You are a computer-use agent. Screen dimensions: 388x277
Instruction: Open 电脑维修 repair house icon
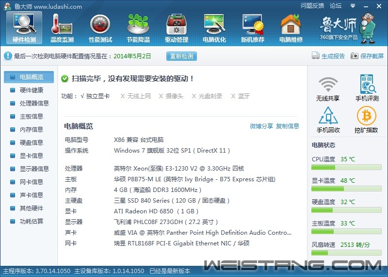[x=291, y=28]
